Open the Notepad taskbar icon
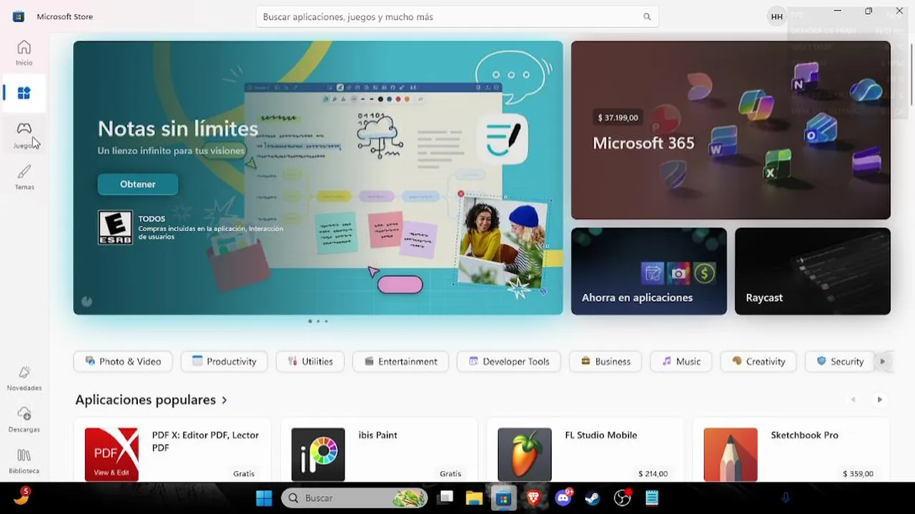The width and height of the screenshot is (915, 514). click(x=652, y=498)
